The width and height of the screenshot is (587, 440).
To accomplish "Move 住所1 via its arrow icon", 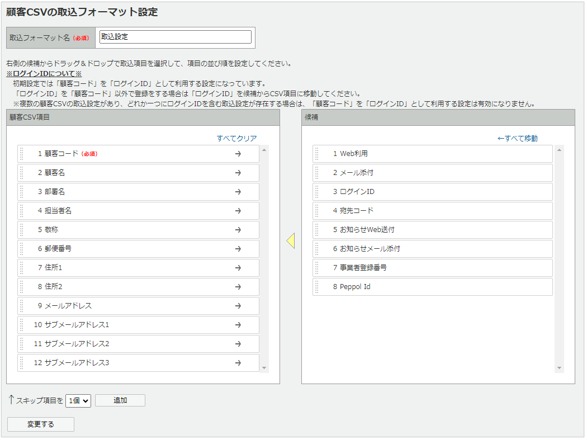I will click(x=239, y=268).
